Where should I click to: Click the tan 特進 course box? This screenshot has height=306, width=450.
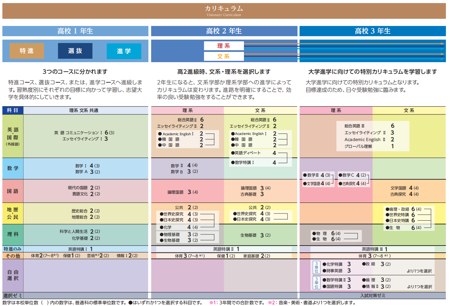tap(27, 51)
